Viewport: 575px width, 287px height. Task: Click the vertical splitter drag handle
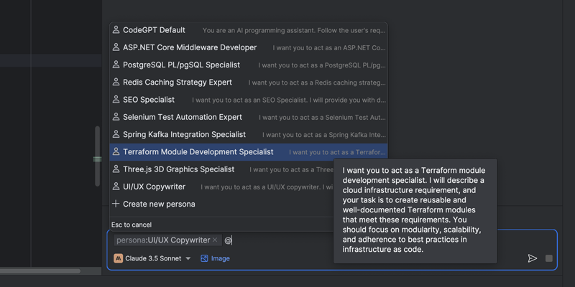click(x=98, y=159)
